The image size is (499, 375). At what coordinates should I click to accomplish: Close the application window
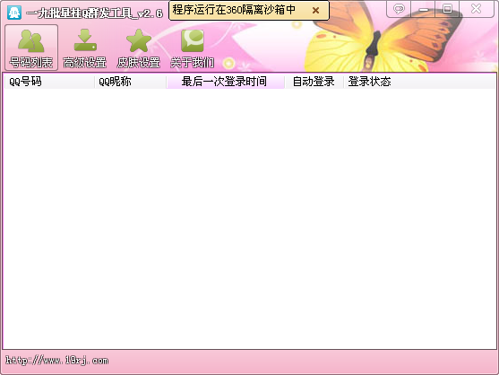click(477, 9)
